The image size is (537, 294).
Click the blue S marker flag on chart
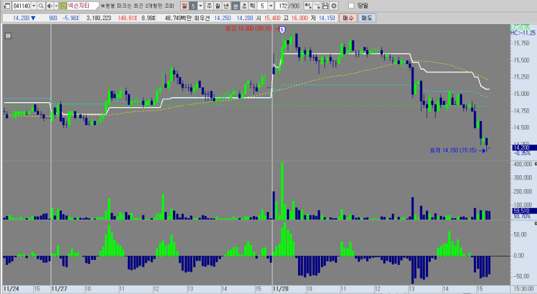pos(282,30)
